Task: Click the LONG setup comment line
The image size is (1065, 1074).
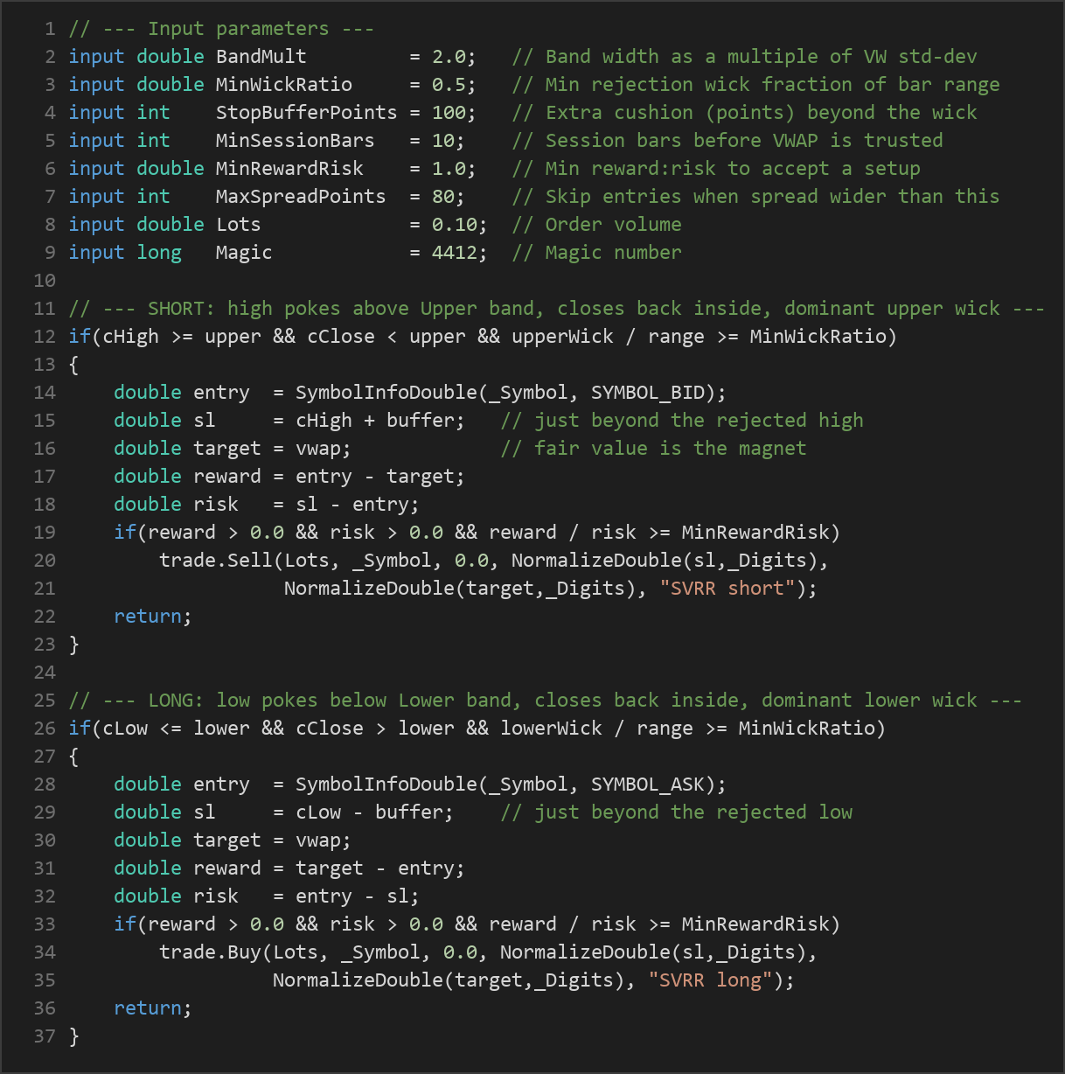Action: coord(545,701)
